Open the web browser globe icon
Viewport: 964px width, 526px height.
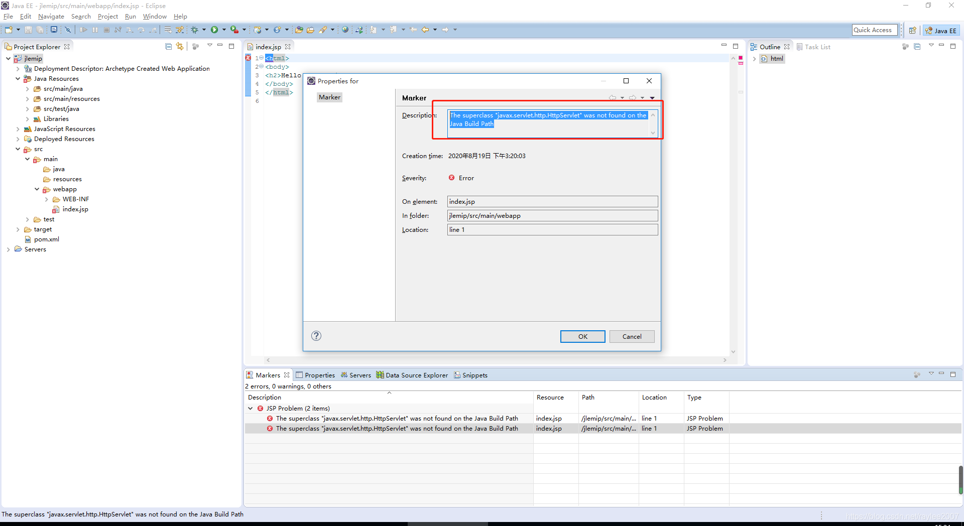pos(345,30)
